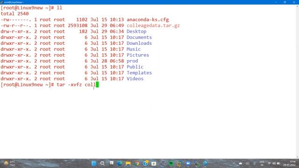This screenshot has width=299, height=168.
Task: Click the 'tar -xvfz coll' command text
Action: [76, 84]
